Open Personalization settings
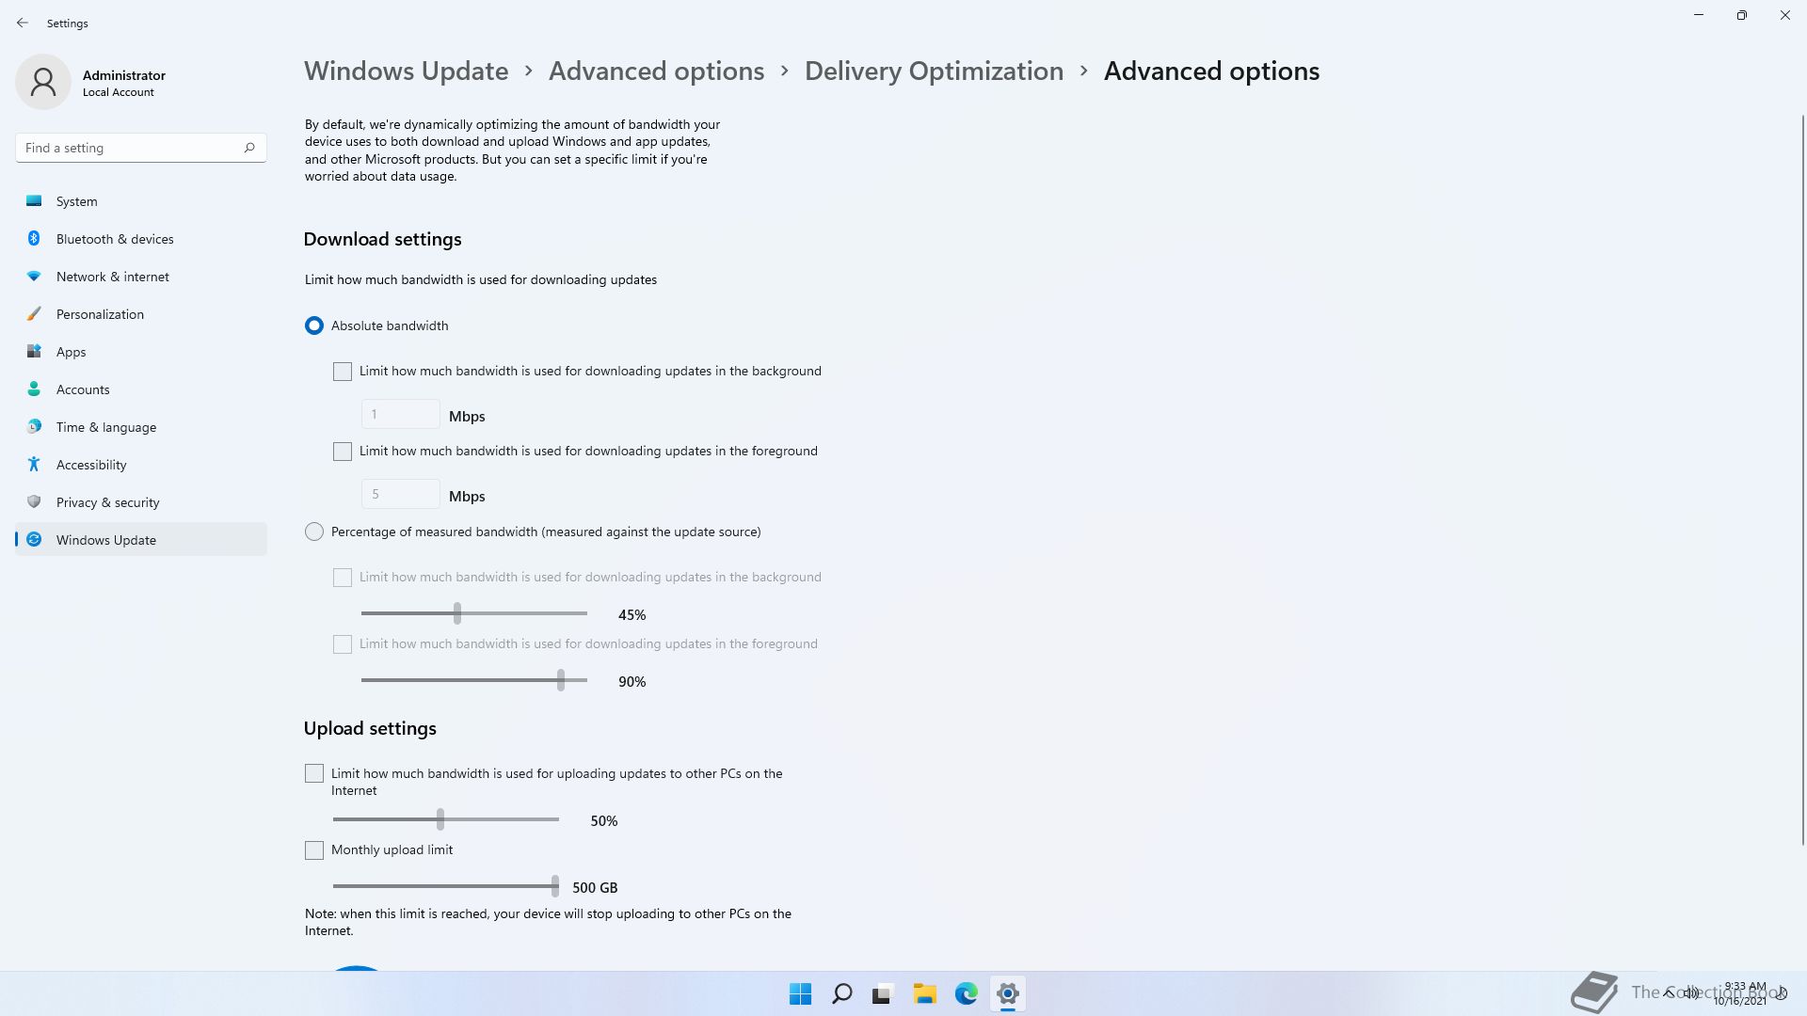 tap(141, 314)
